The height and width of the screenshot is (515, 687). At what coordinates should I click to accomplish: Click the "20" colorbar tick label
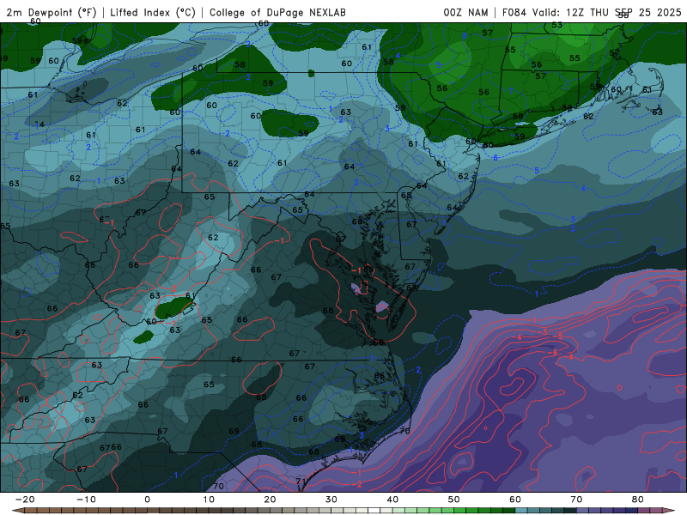click(270, 500)
